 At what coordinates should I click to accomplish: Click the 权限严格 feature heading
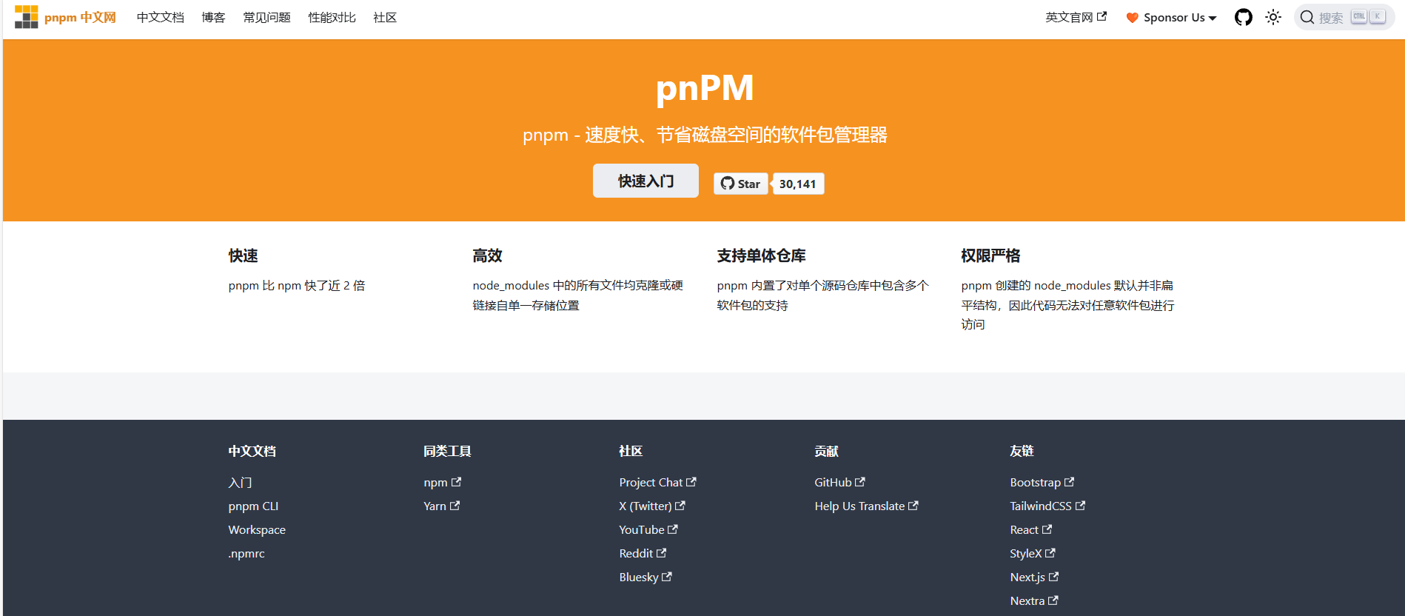tap(990, 255)
